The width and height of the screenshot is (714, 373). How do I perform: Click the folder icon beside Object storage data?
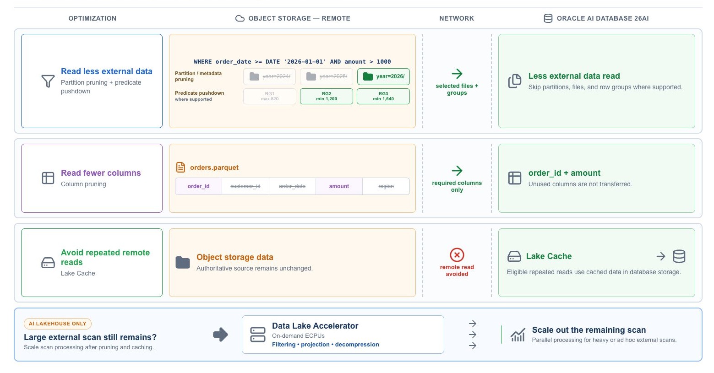[183, 262]
